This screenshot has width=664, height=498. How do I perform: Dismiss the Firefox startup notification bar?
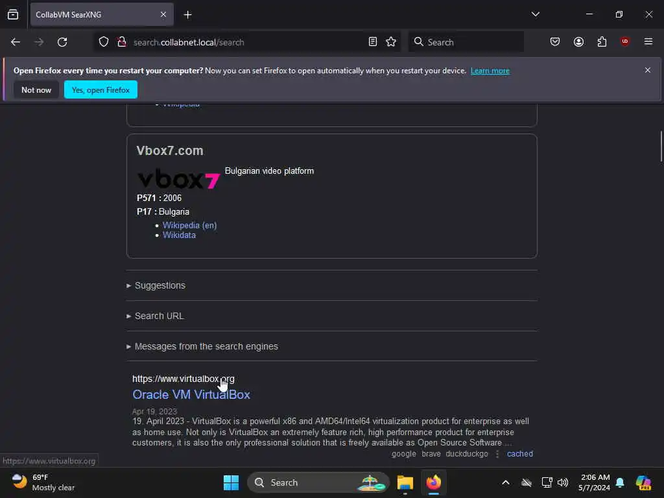click(647, 70)
